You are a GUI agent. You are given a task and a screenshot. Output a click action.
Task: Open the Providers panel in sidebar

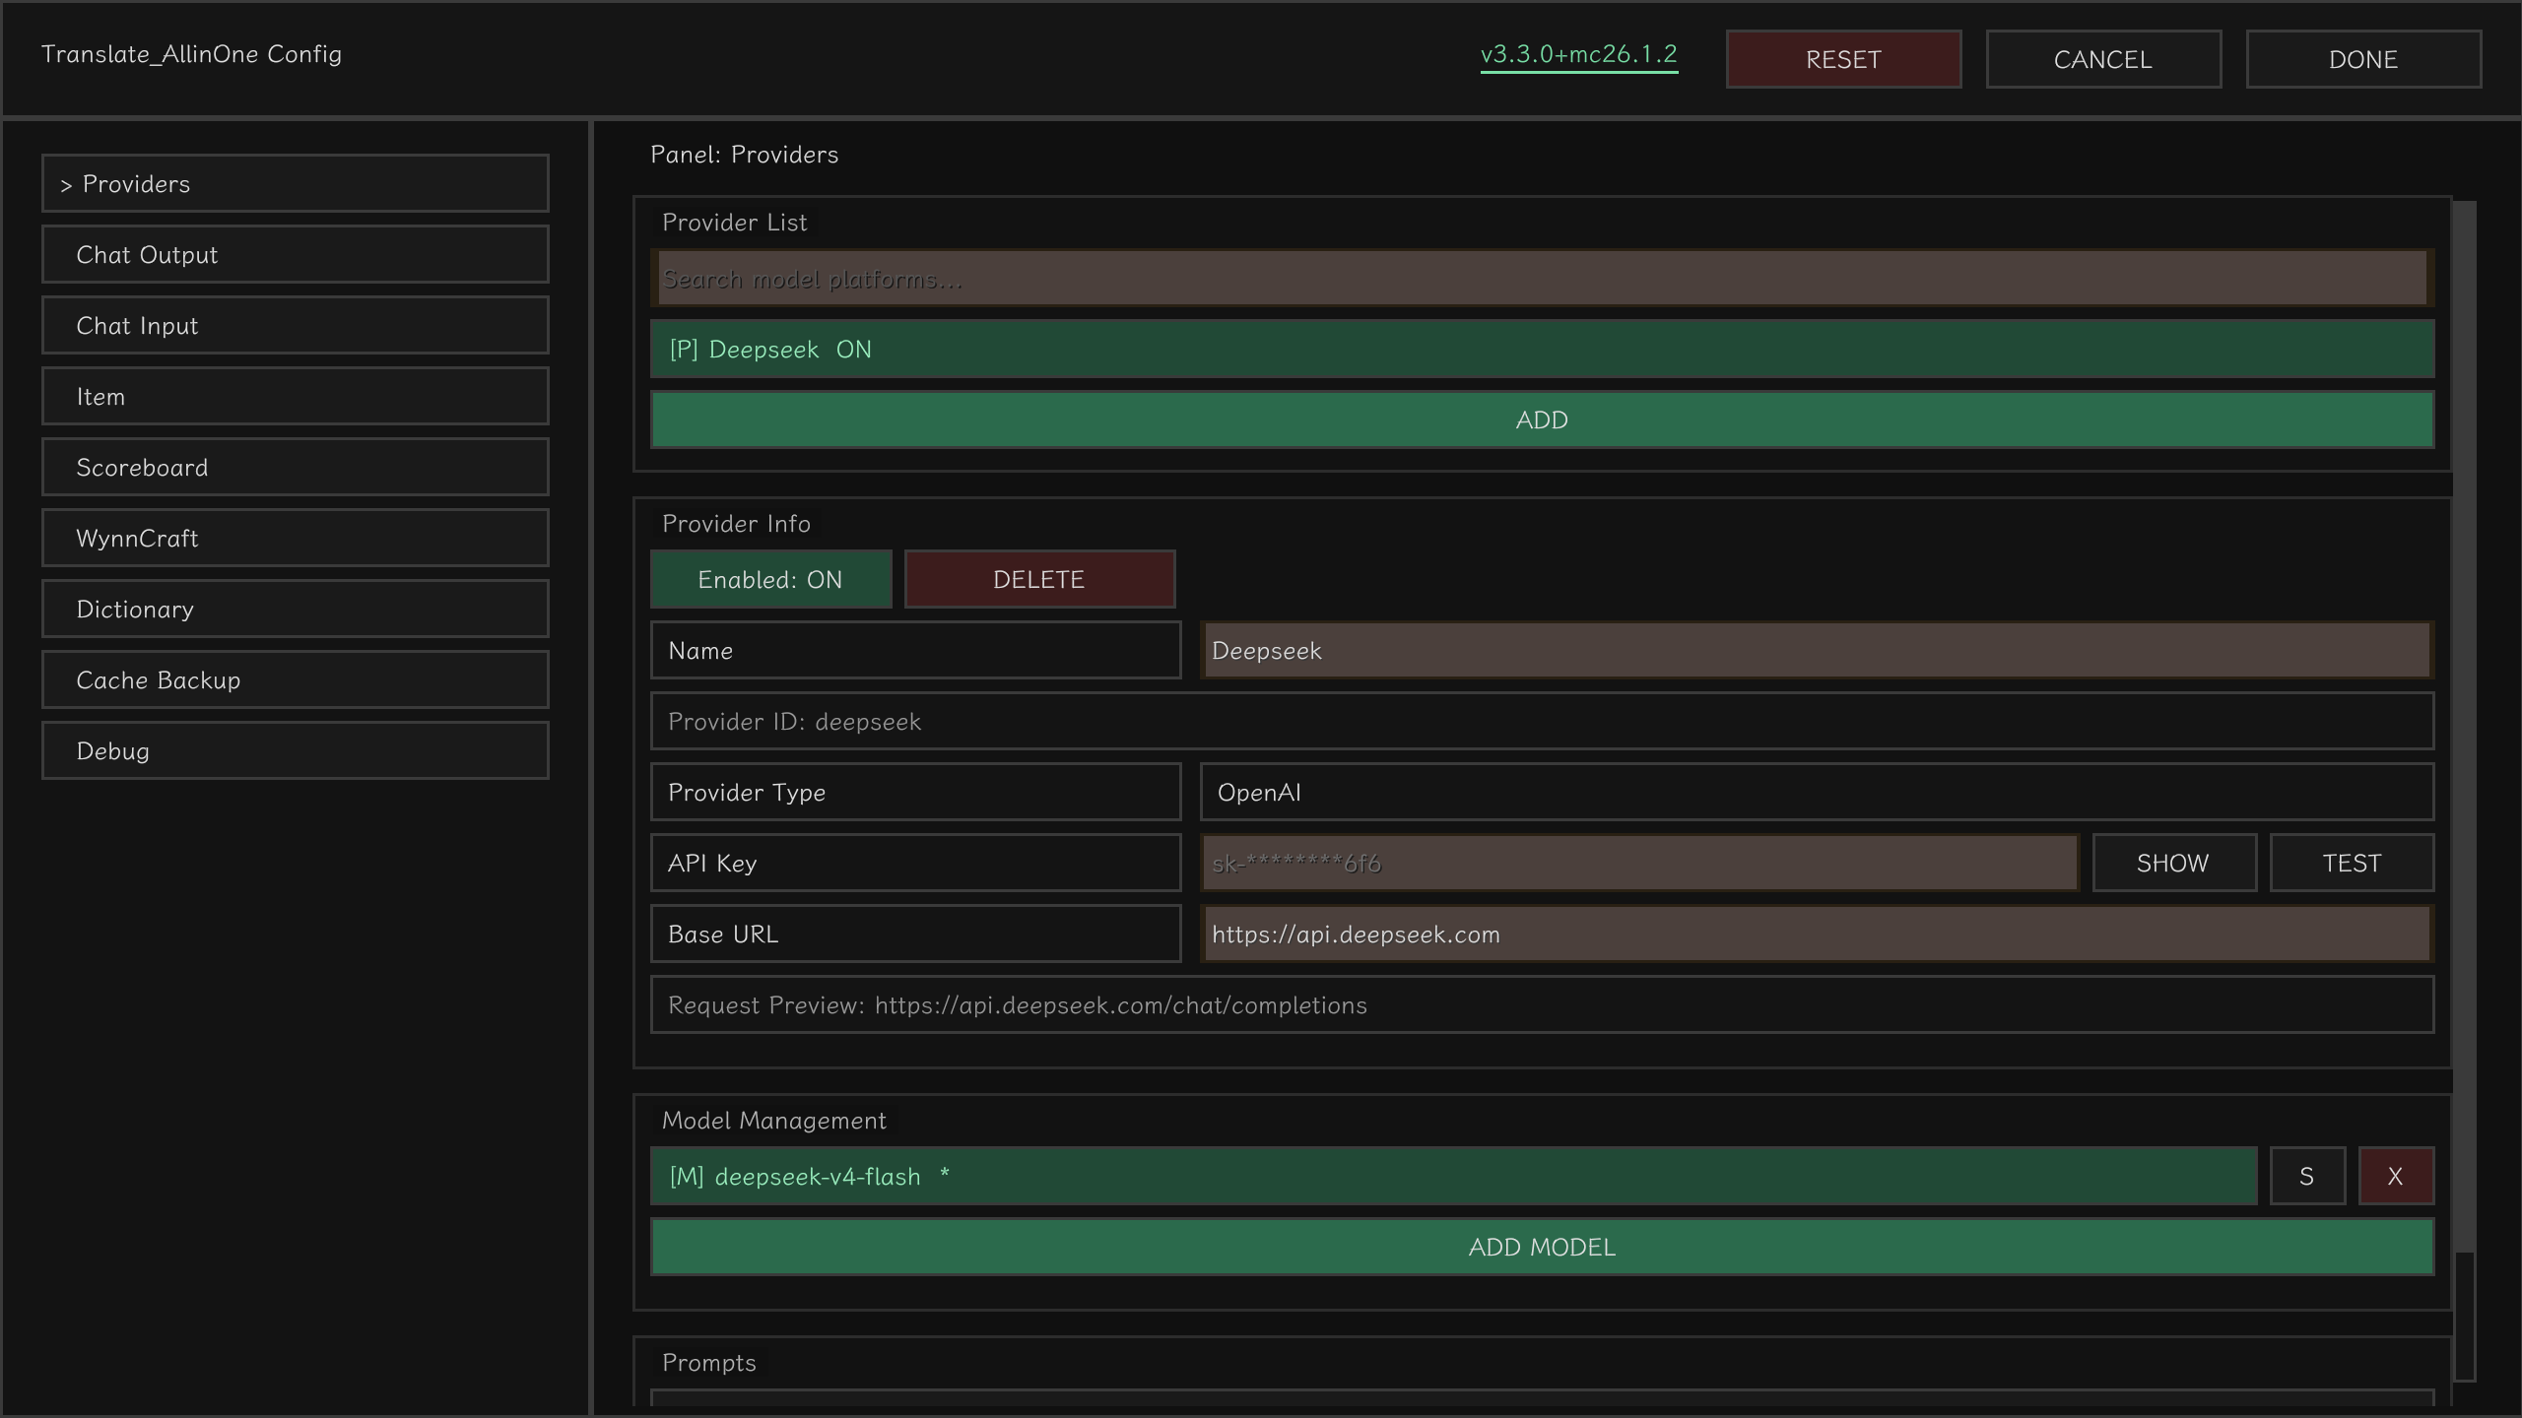(295, 183)
